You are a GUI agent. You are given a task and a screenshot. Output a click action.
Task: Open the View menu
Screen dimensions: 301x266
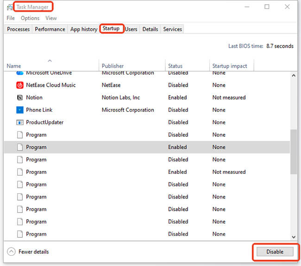tap(51, 18)
